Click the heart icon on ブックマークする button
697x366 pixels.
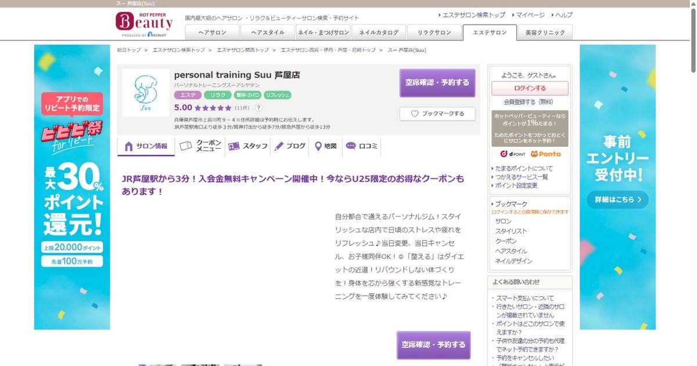(415, 114)
